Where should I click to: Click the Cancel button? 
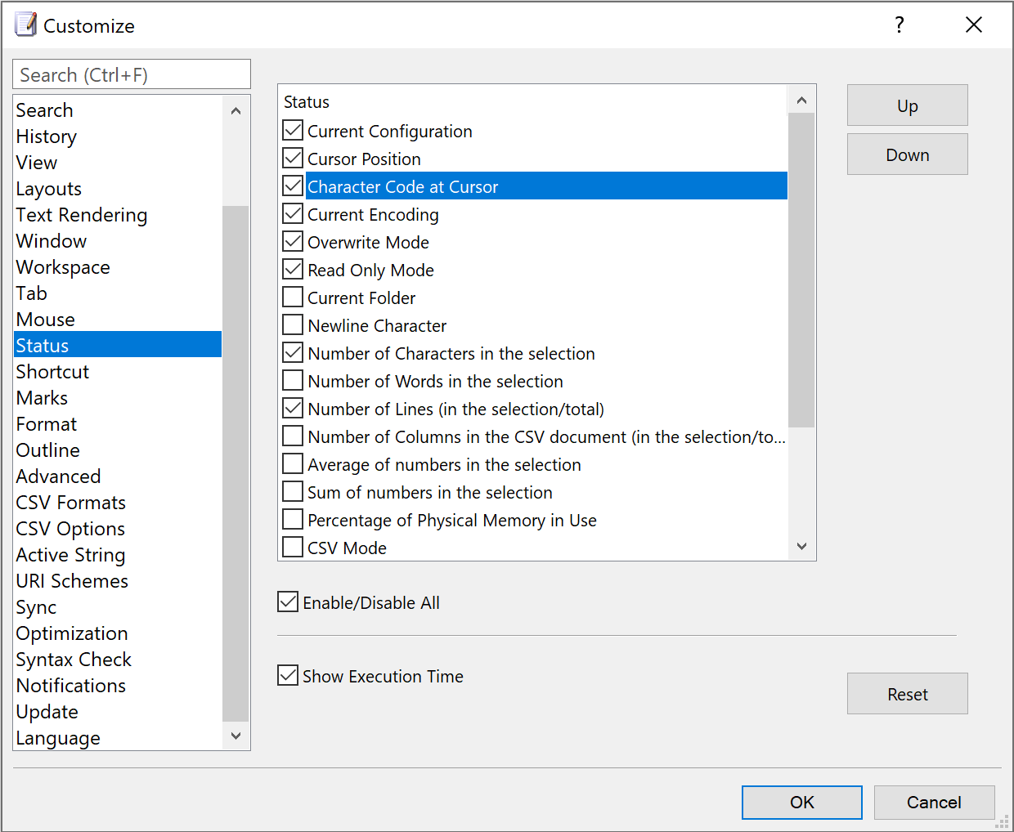pos(935,803)
